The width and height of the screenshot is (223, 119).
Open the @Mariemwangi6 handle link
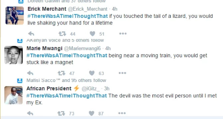[82, 49]
